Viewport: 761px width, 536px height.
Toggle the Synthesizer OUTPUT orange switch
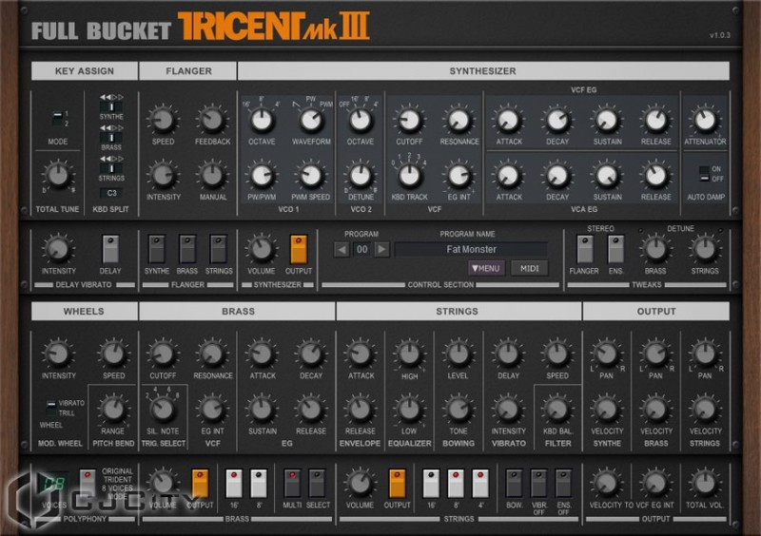point(299,249)
